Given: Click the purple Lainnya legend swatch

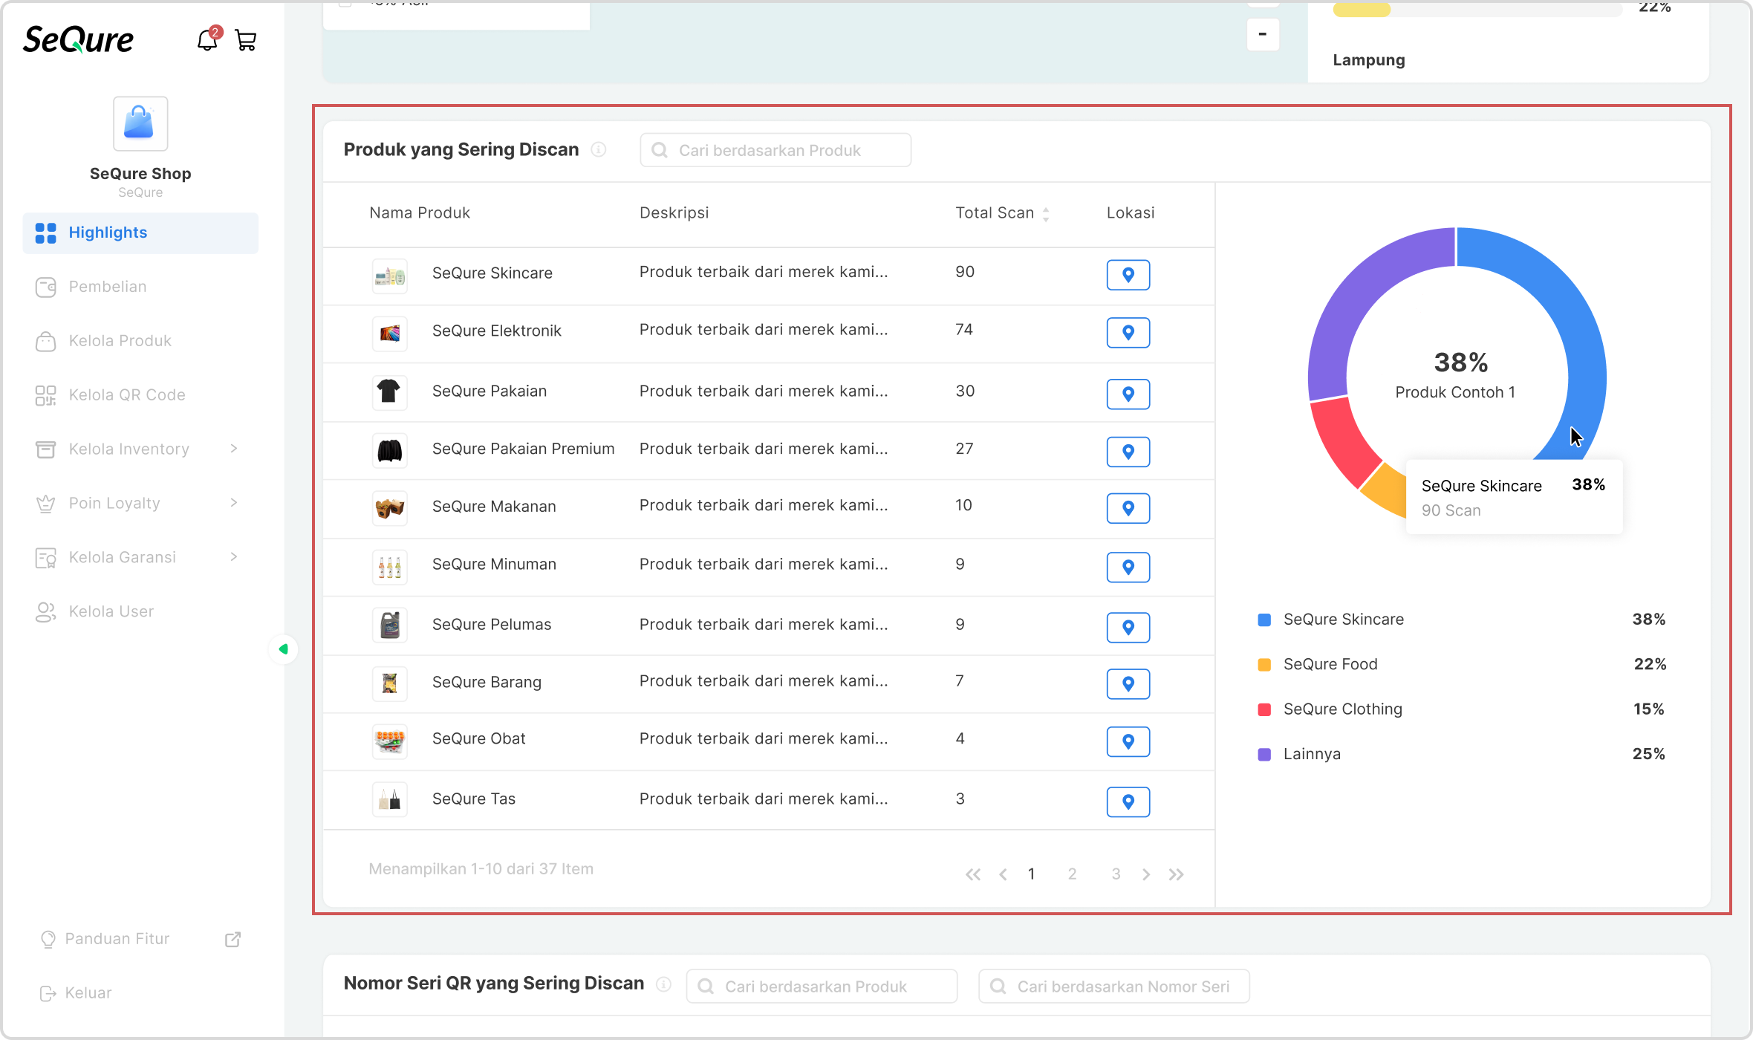Looking at the screenshot, I should coord(1264,754).
